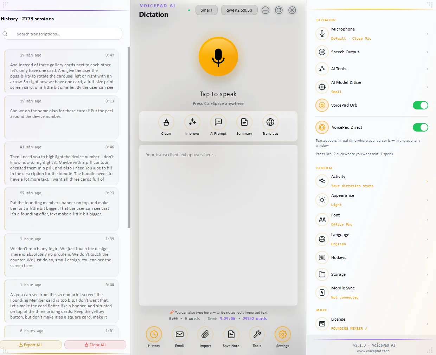The height and width of the screenshot is (355, 436).
Task: Choose the Translate globe icon
Action: (270, 122)
